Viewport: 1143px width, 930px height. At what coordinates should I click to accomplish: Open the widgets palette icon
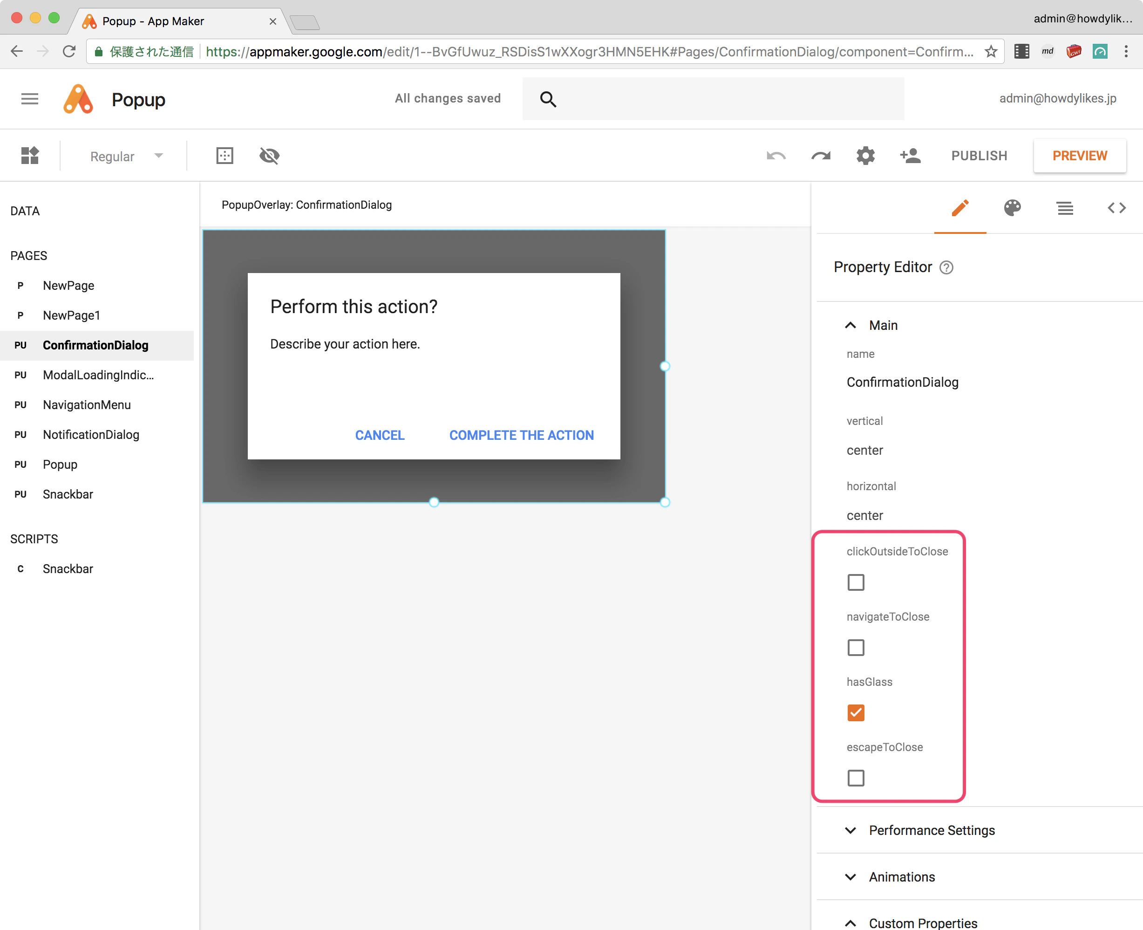point(30,156)
